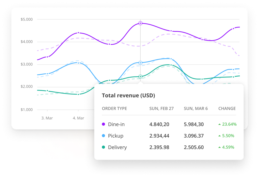Click the $3.000 axis label
The height and width of the screenshot is (177, 259).
point(27,64)
